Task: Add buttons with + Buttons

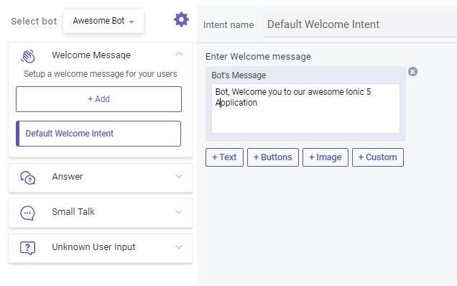Action: click(x=273, y=157)
